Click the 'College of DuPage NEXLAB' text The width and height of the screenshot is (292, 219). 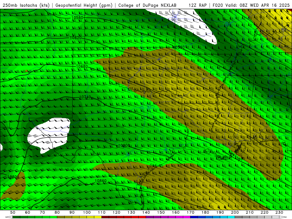(147, 5)
